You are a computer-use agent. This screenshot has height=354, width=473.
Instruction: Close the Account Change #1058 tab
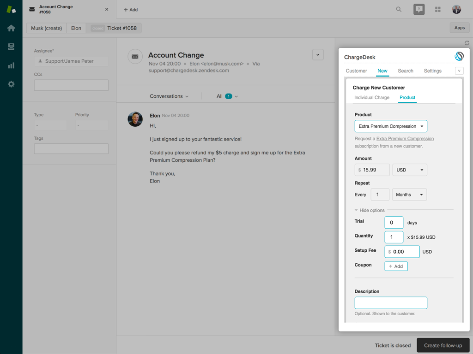pos(107,9)
